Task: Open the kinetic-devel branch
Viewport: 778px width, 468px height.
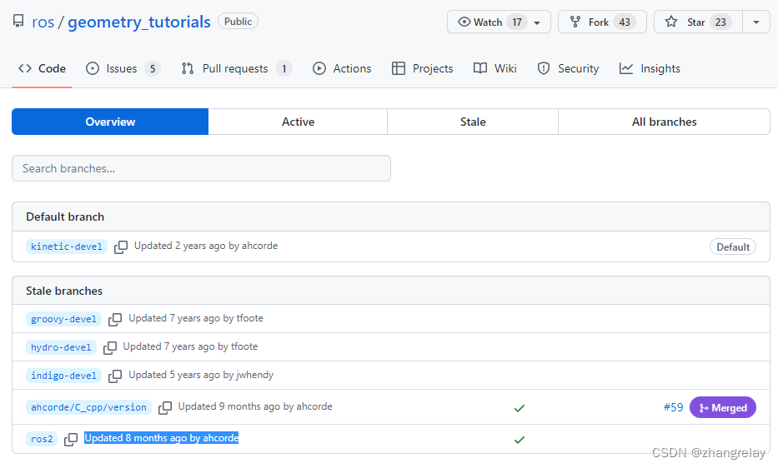Action: tap(67, 246)
